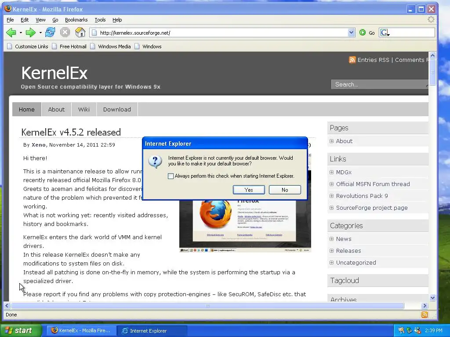This screenshot has width=450, height=337.
Task: Switch to KernelEx Mozilla Firefox taskbar button
Action: coord(81,330)
